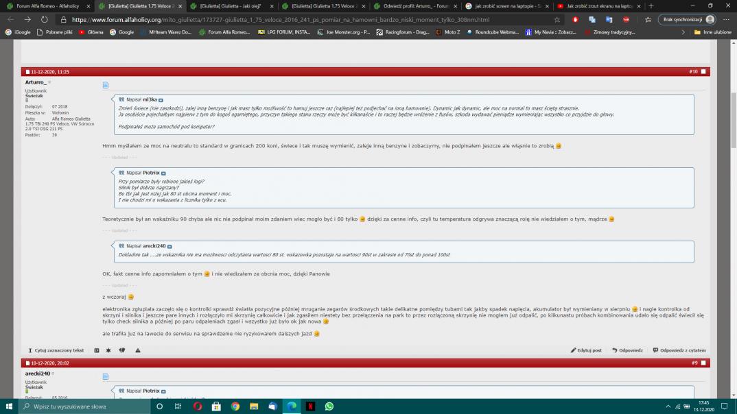Open the Główna YouTube bookmark
Image resolution: width=737 pixels, height=414 pixels.
[x=91, y=32]
